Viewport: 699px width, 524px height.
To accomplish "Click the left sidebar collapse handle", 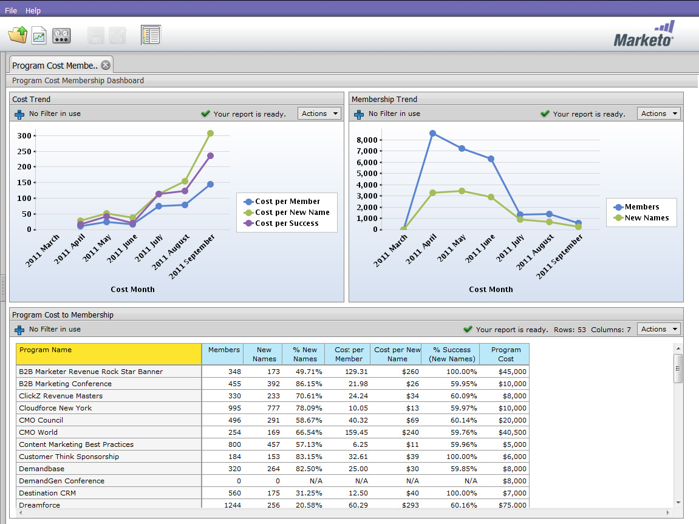I will click(2, 288).
